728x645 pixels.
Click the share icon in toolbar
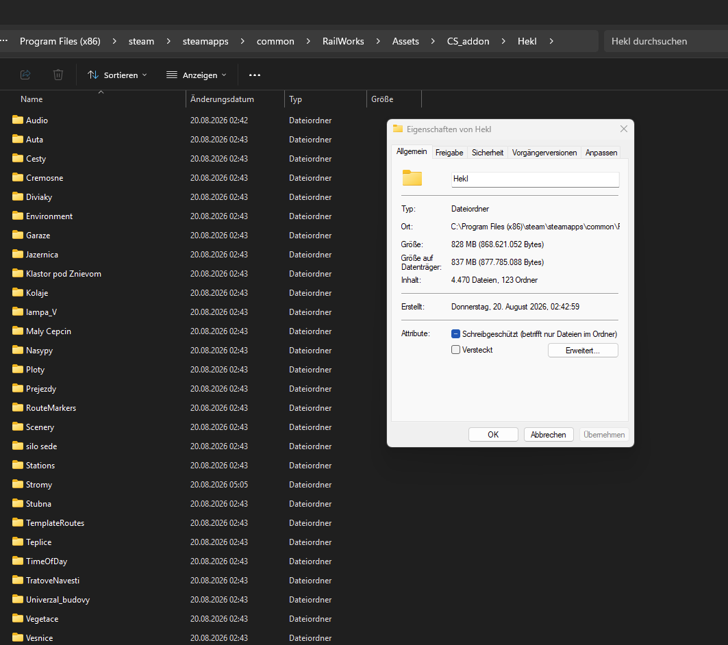pos(25,75)
